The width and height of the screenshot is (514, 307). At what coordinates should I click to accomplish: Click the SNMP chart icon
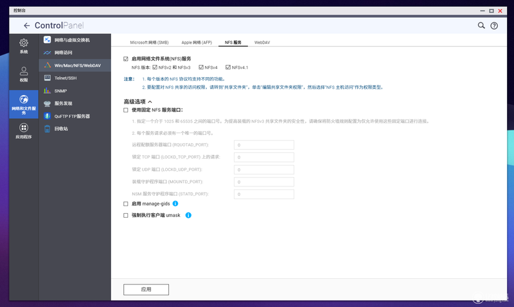coord(47,91)
